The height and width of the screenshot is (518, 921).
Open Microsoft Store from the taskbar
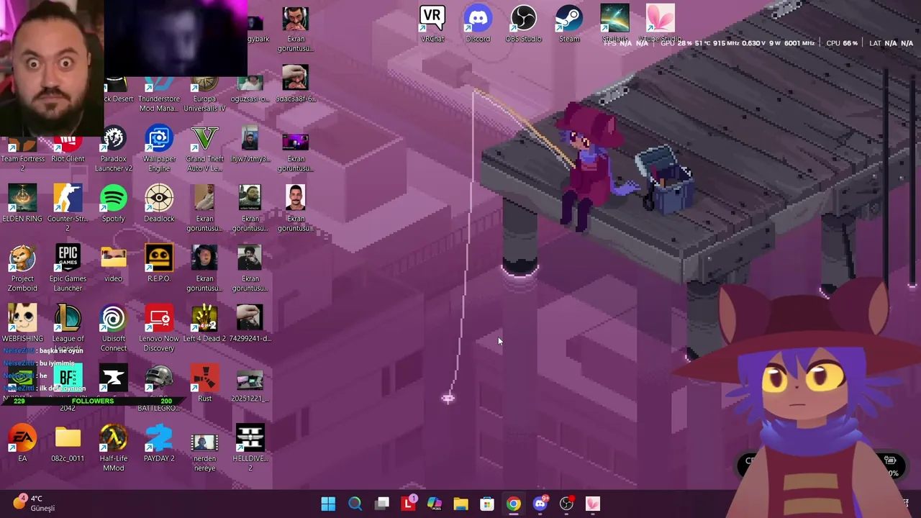[x=487, y=504]
